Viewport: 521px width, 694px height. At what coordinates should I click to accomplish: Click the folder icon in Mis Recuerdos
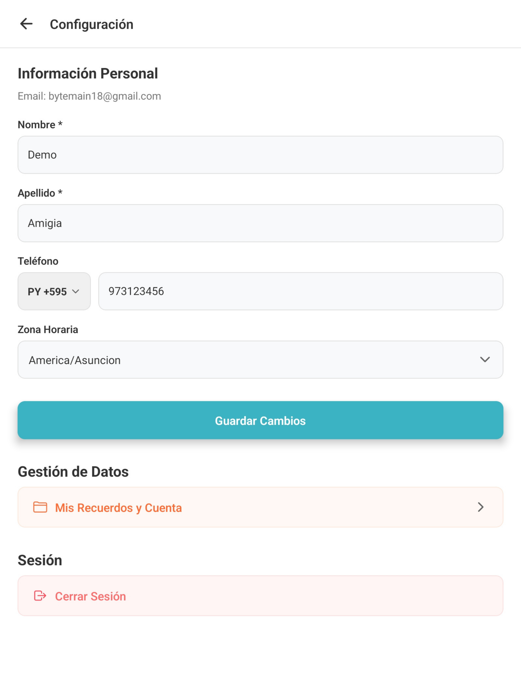coord(40,507)
